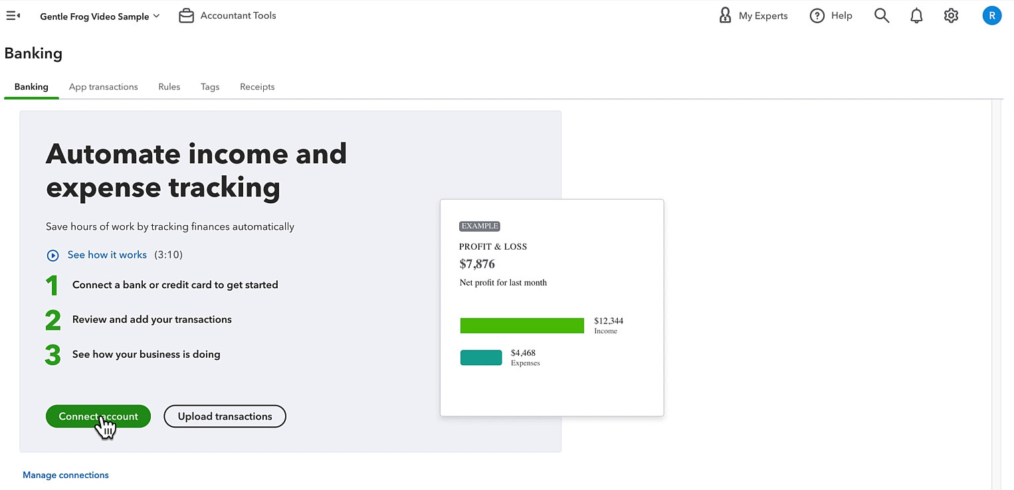Switch to the Tags tab
Screen dimensions: 1014x490
coord(210,87)
